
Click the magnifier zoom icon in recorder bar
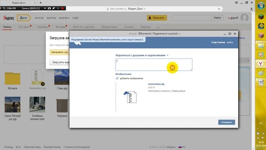4,8
